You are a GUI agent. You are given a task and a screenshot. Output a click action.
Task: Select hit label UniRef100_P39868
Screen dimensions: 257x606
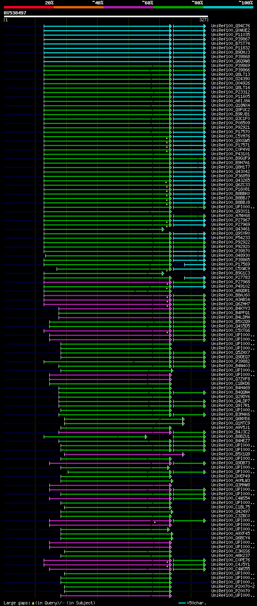pos(230,57)
